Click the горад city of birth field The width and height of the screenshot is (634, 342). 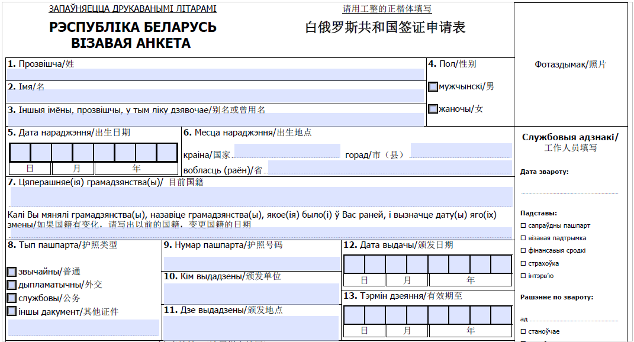point(461,150)
